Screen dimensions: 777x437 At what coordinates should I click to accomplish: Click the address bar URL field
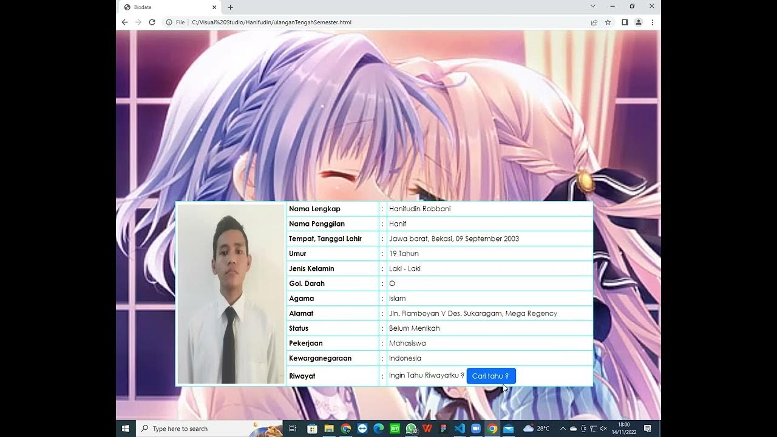388,22
